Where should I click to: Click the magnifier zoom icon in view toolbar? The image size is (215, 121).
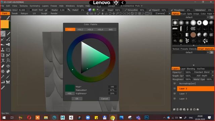pos(117,13)
